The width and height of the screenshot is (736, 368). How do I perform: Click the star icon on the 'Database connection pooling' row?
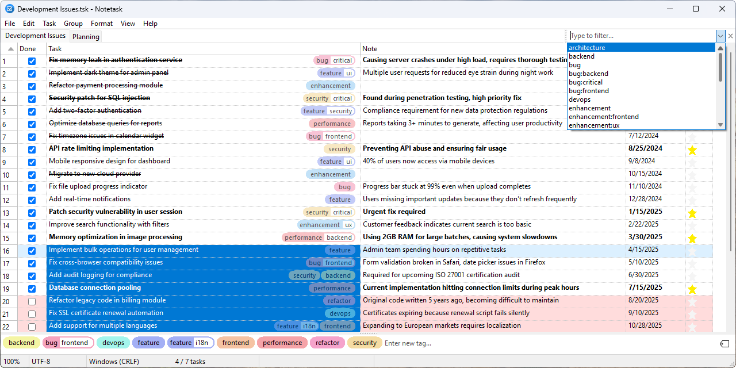coord(692,288)
